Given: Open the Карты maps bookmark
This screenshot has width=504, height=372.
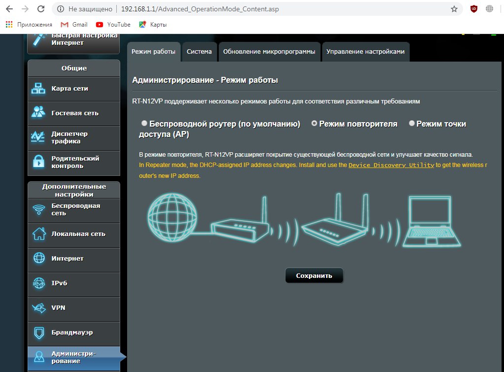Looking at the screenshot, I should tap(153, 25).
